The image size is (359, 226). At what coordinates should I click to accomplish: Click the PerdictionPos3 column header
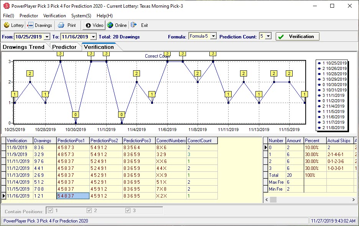point(139,141)
